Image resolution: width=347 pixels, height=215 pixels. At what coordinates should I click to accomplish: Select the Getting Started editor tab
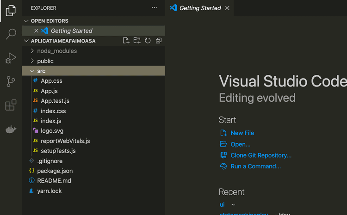[200, 8]
